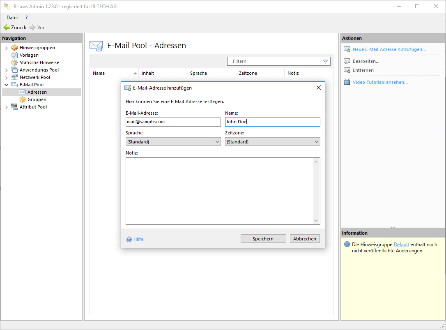This screenshot has height=330, width=446.
Task: Click the E-Mail-Adresse input field
Action: point(173,122)
